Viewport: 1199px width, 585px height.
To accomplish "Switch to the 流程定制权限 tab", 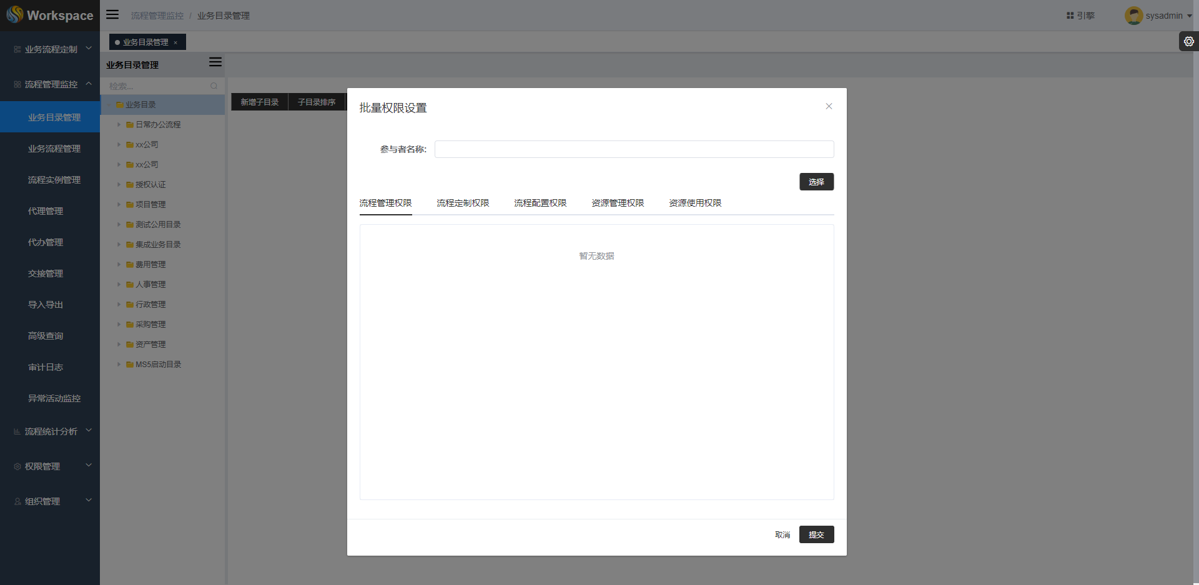I will pyautogui.click(x=463, y=203).
